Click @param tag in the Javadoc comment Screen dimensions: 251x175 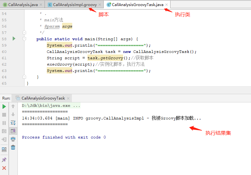[x=52, y=26]
